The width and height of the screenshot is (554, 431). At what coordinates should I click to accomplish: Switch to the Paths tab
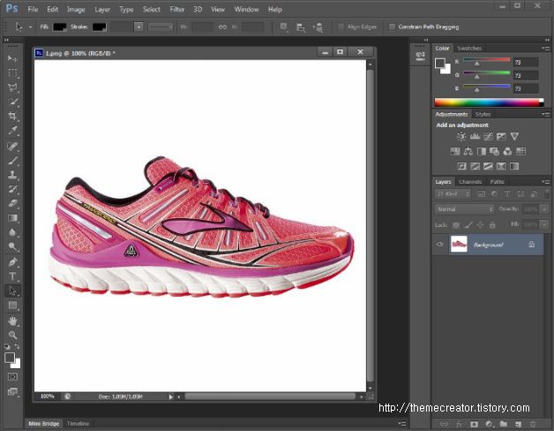click(497, 182)
